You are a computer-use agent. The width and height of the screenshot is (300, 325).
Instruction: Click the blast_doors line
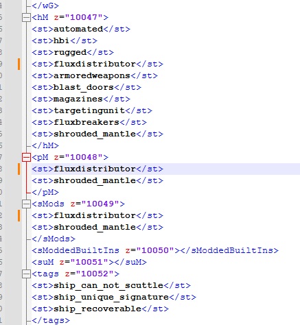pos(86,87)
